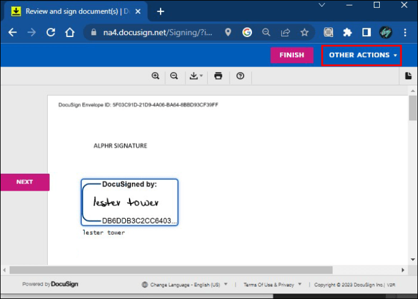
Task: Click the Powered by DocuSign logo
Action: point(50,284)
